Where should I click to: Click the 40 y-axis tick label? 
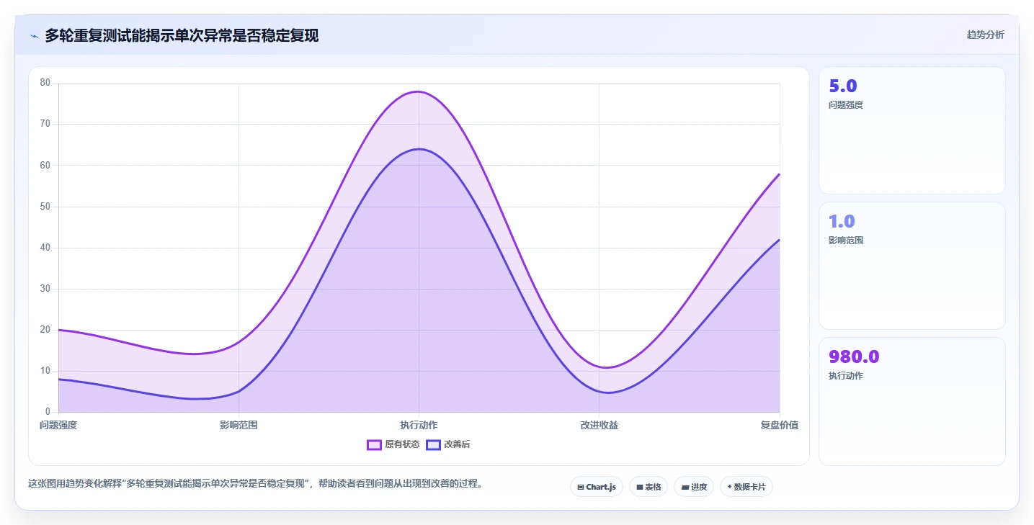click(x=45, y=248)
